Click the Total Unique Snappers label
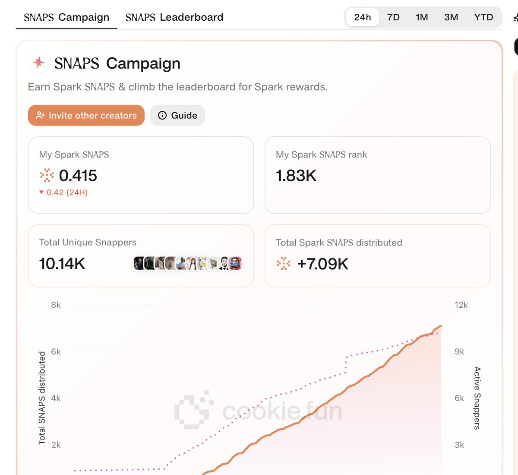This screenshot has height=475, width=518. pyautogui.click(x=88, y=242)
